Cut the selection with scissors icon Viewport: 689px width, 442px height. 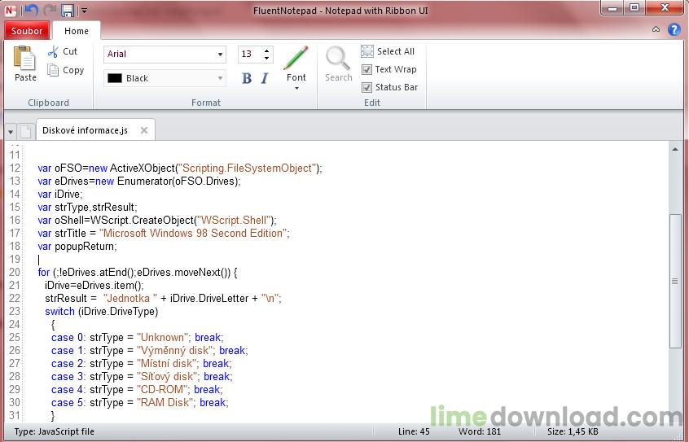(53, 51)
